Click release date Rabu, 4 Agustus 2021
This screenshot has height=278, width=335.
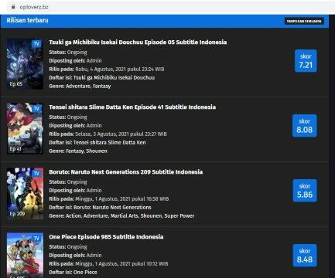coord(120,69)
